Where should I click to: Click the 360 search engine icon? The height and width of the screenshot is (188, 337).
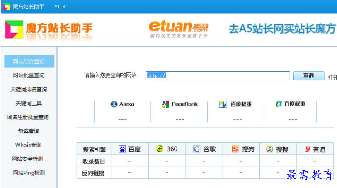[x=160, y=149]
